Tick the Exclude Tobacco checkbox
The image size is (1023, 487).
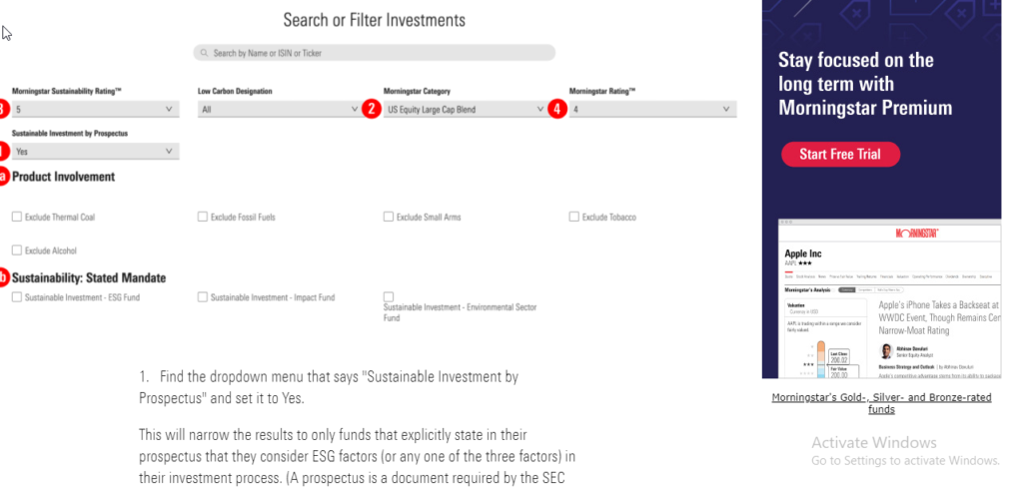[574, 217]
